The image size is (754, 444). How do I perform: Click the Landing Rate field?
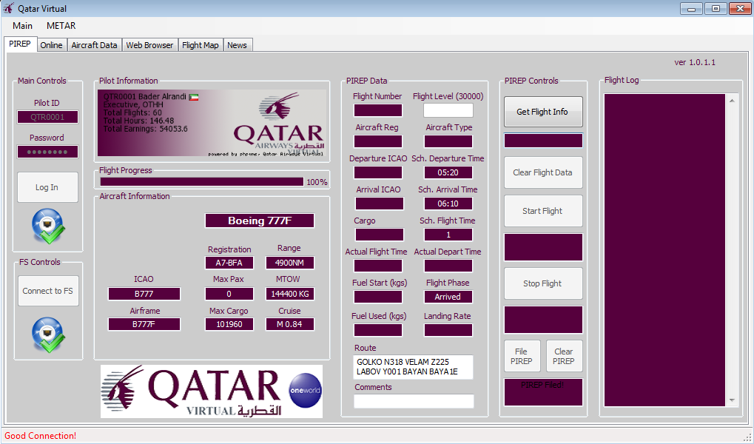pyautogui.click(x=448, y=330)
